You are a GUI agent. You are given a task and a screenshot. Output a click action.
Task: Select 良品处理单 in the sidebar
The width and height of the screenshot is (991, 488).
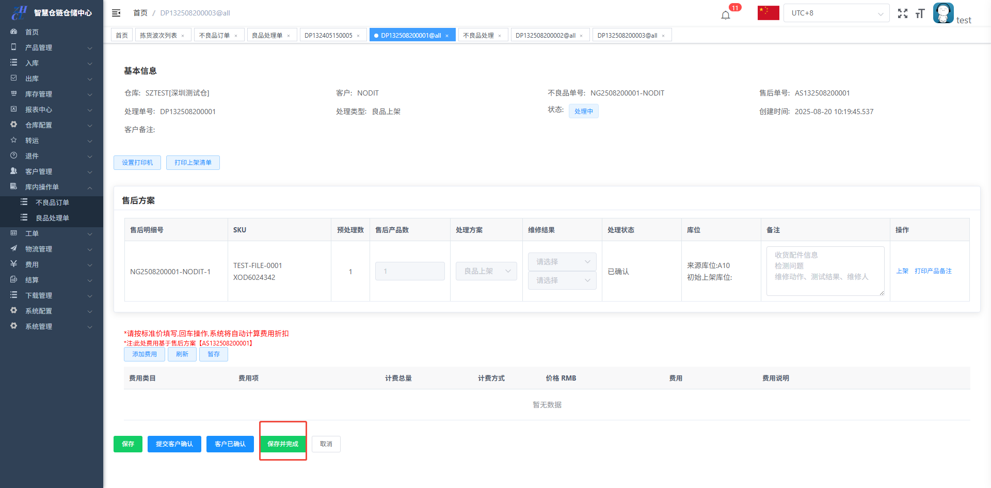point(52,218)
